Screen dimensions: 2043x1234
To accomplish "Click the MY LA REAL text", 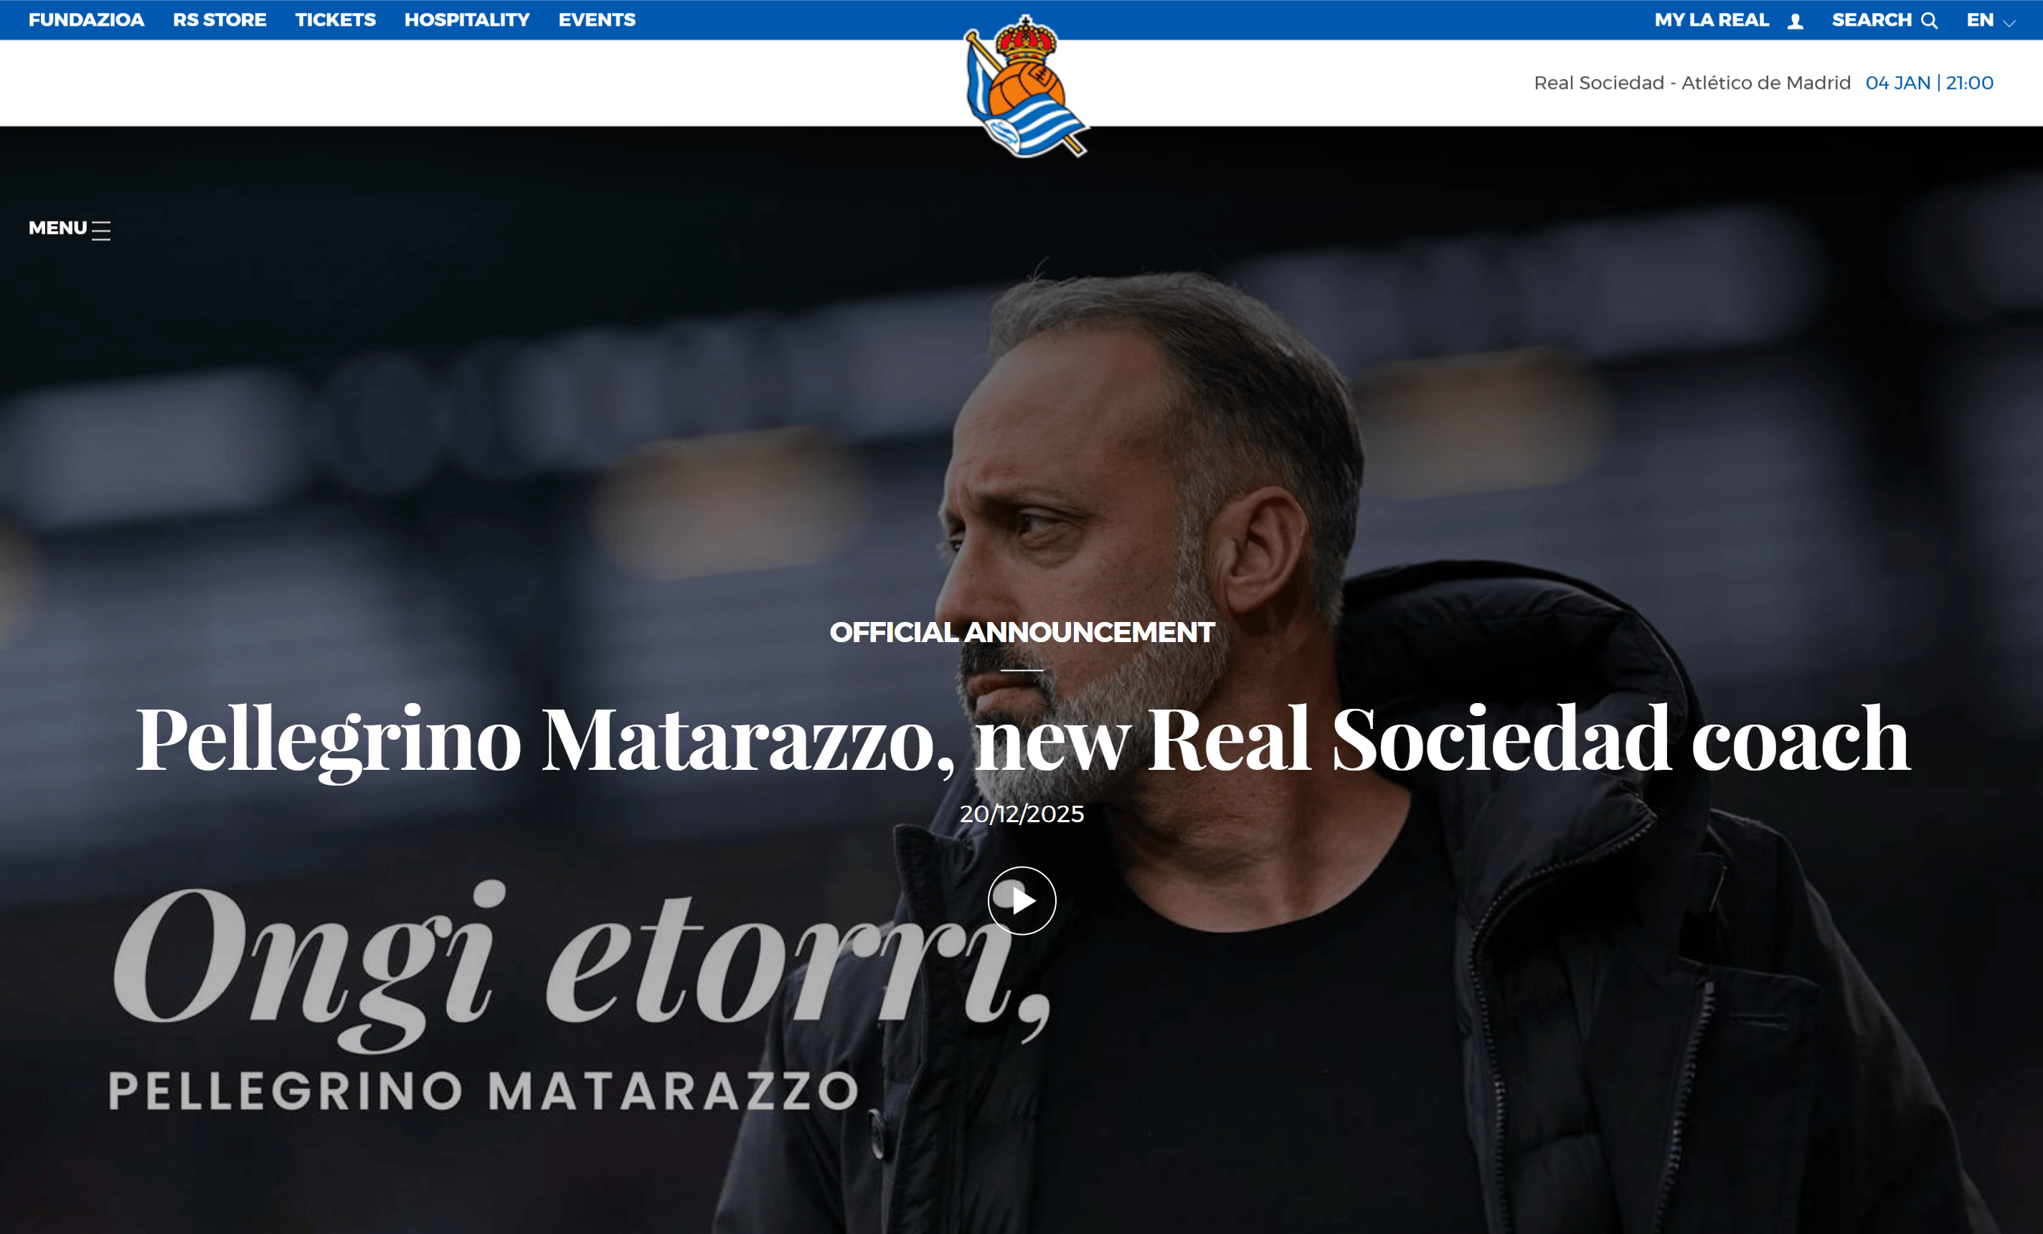I will click(1712, 20).
